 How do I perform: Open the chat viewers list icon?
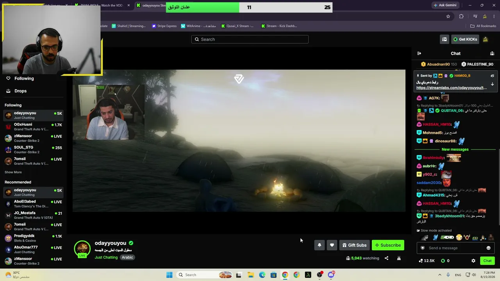pos(492,53)
